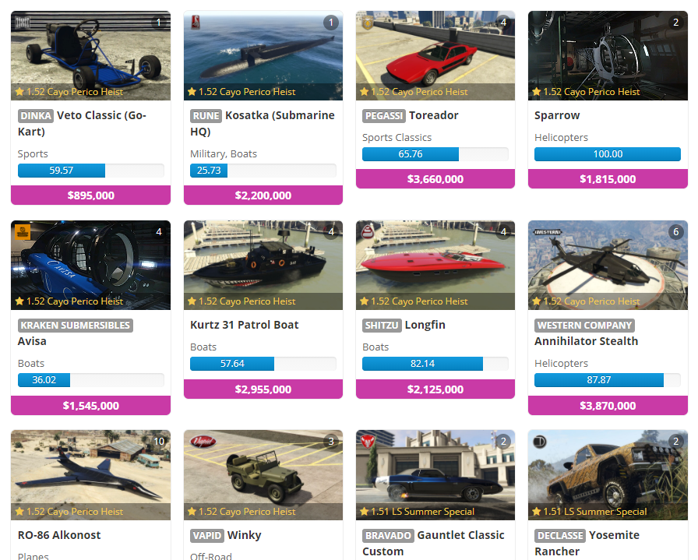The width and height of the screenshot is (698, 560).
Task: Open the WESTERN COMPANY manufacturer tag
Action: [584, 326]
